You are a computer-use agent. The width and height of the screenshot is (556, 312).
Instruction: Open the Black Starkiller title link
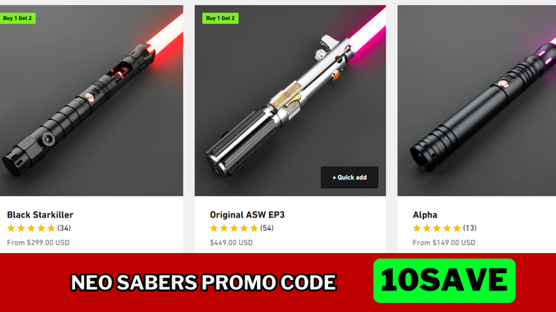[40, 215]
